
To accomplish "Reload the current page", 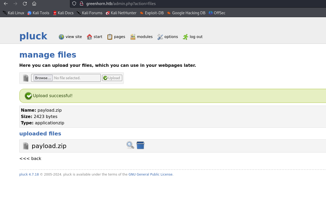I will click(x=25, y=4).
